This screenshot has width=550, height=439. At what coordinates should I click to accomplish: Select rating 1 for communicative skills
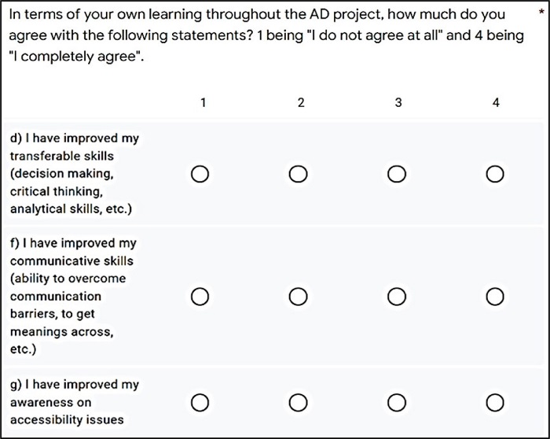click(x=200, y=297)
